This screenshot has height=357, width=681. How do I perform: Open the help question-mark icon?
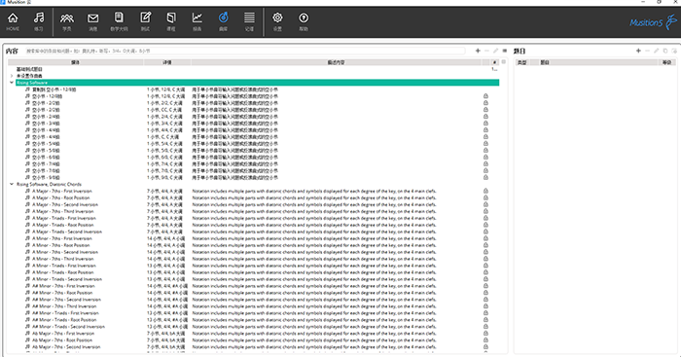click(x=304, y=21)
